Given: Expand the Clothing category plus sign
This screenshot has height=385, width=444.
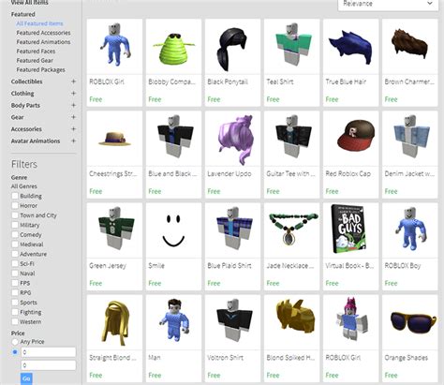Looking at the screenshot, I should click(73, 94).
